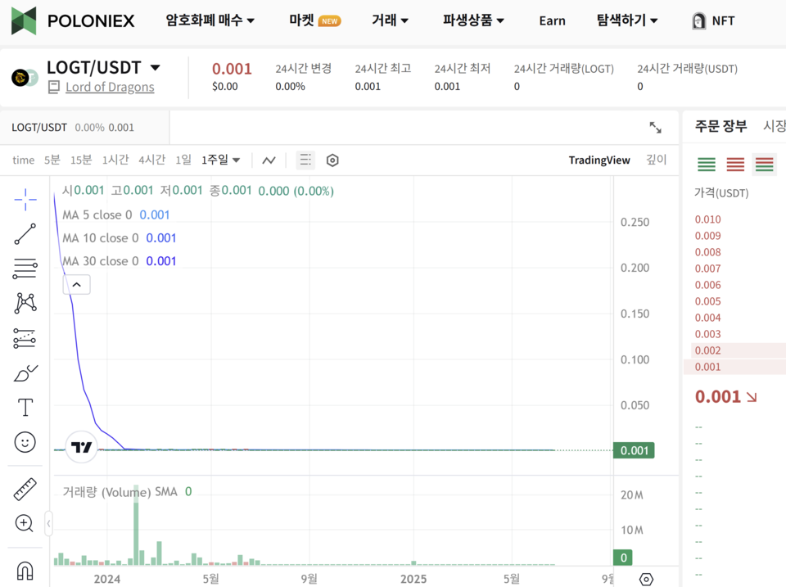
Task: Click the large 0.001 last price
Action: click(718, 397)
